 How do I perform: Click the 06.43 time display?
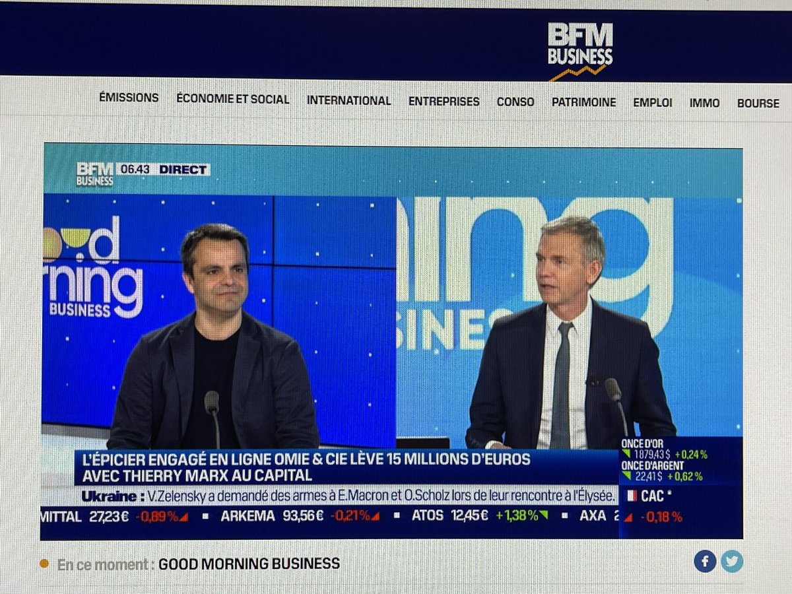135,170
